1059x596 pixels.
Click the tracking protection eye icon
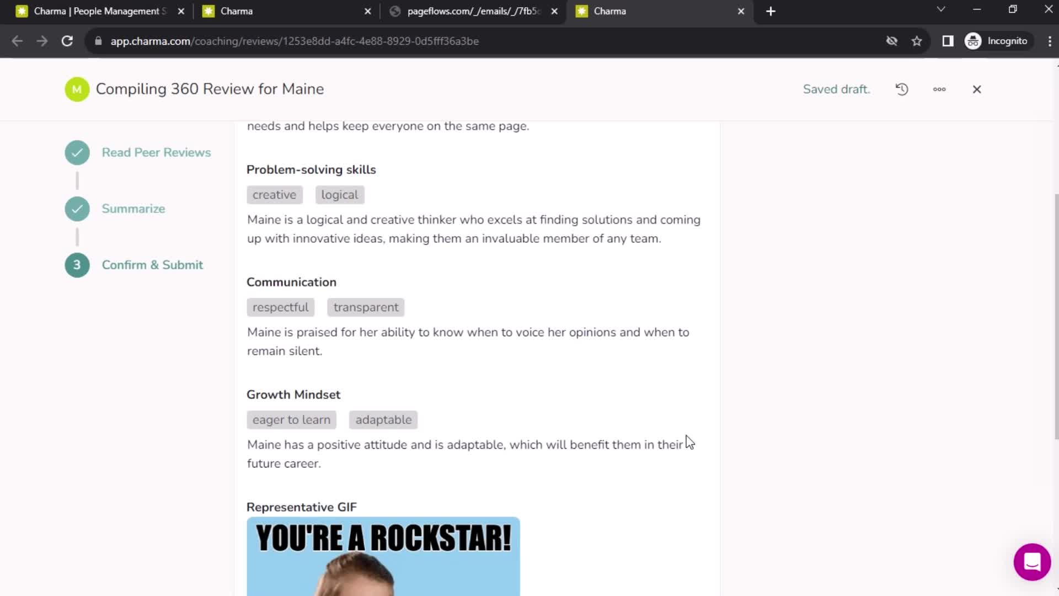coord(892,41)
